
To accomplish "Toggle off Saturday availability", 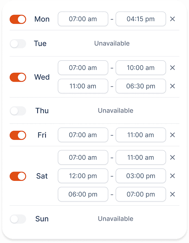I will click(x=18, y=176).
